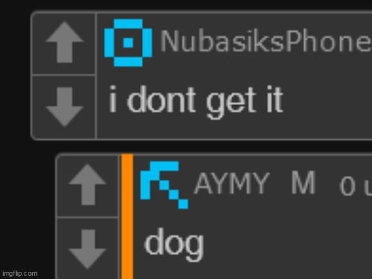Click the M moderator badge next to AYMY
The width and height of the screenshot is (372, 279).
point(303,183)
